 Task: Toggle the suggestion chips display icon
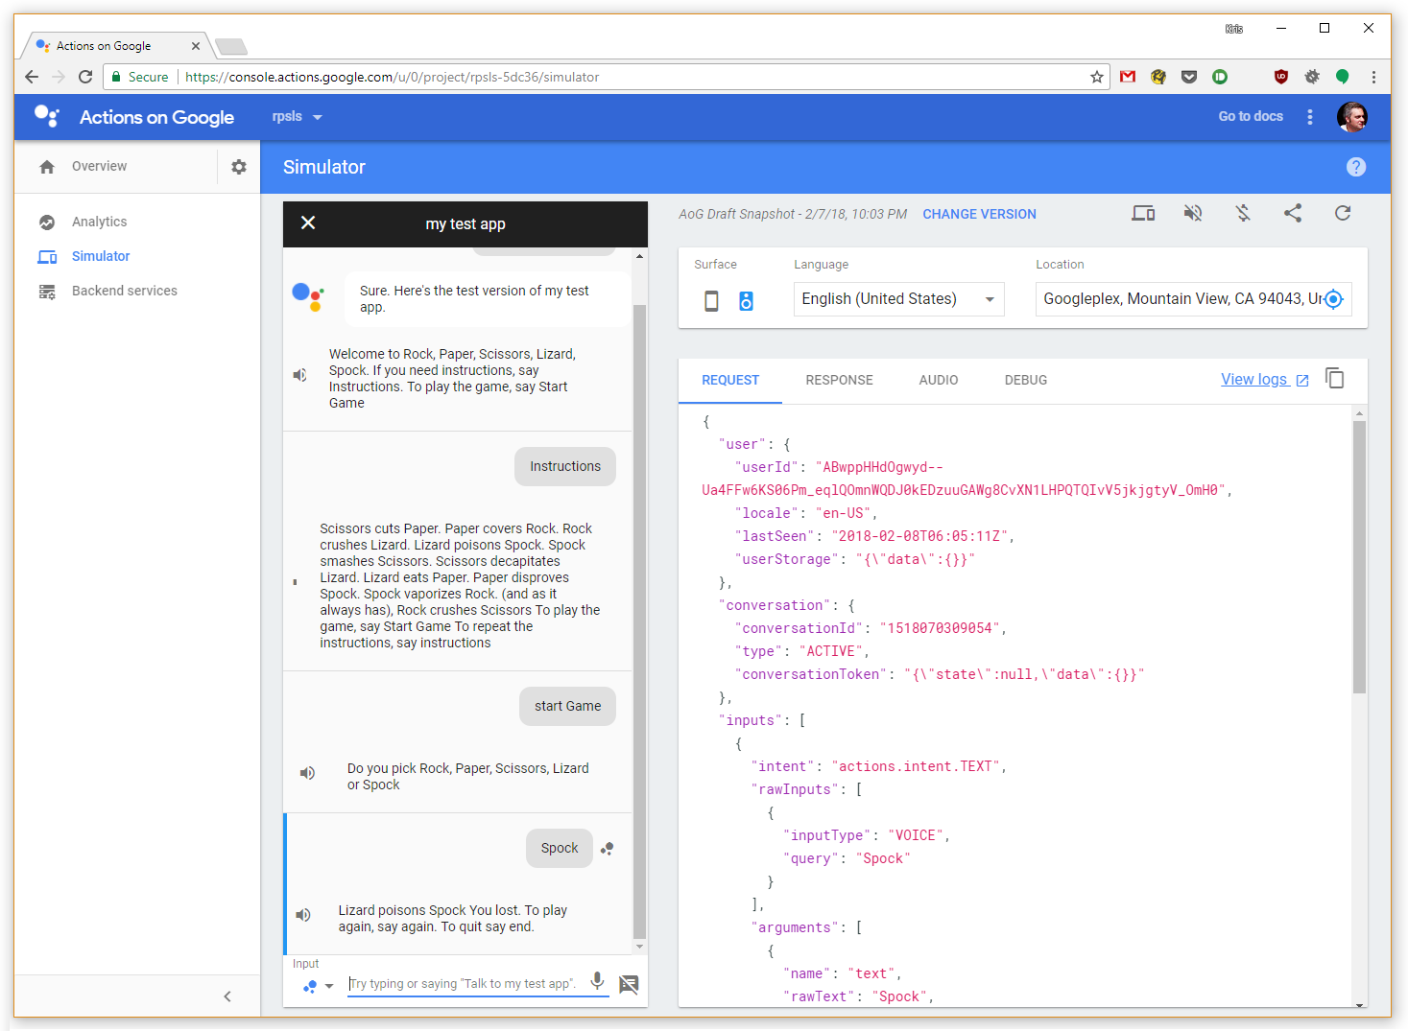[x=629, y=984]
